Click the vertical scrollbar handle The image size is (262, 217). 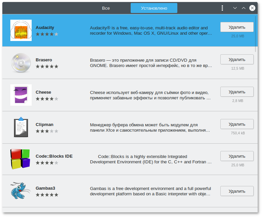tap(255, 34)
